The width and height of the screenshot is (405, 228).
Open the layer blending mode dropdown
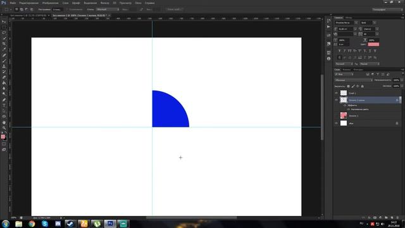coord(354,80)
